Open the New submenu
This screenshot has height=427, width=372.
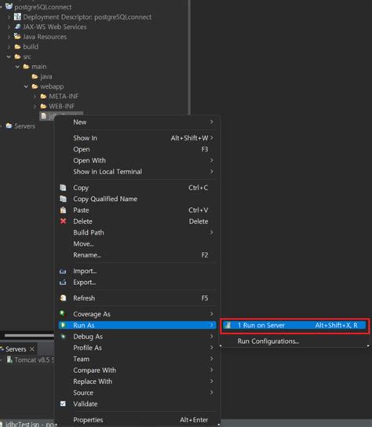pyautogui.click(x=137, y=122)
